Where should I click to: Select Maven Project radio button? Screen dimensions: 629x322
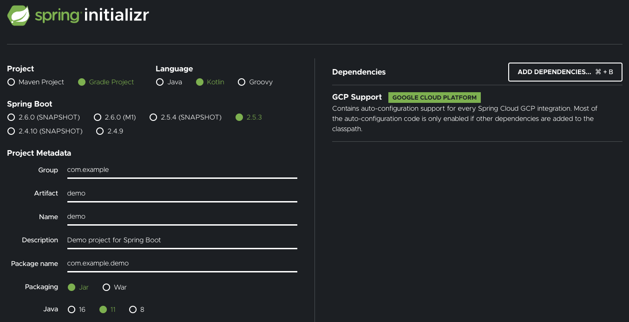(x=36, y=82)
